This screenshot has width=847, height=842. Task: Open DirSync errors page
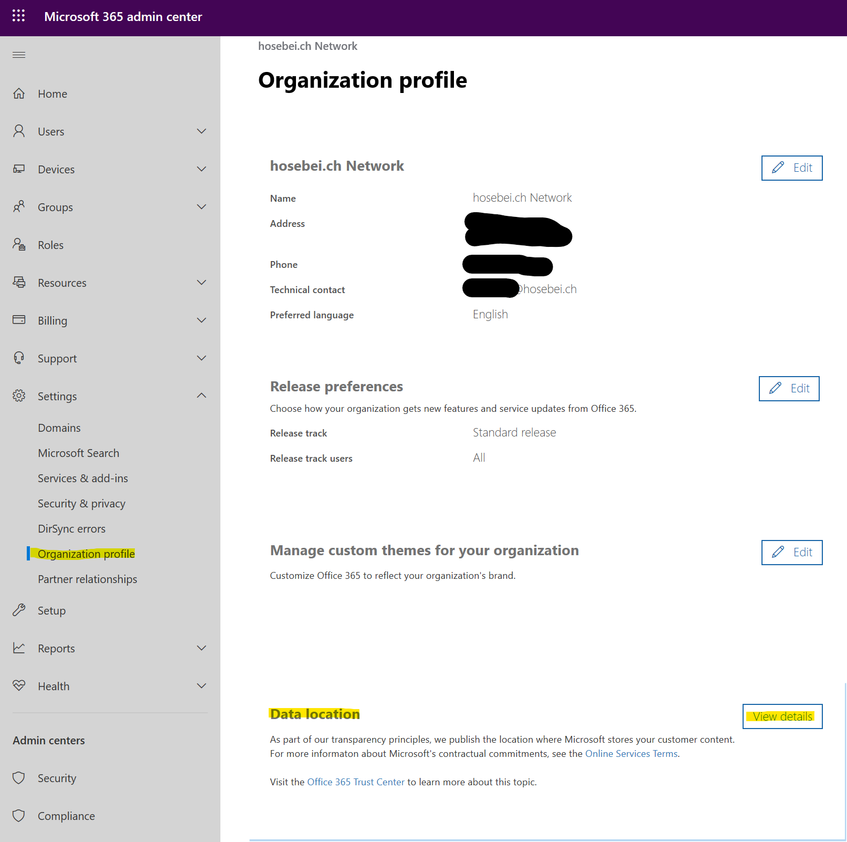click(72, 529)
